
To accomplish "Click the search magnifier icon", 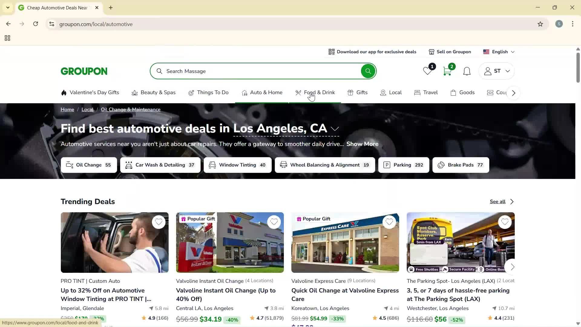I will [368, 71].
